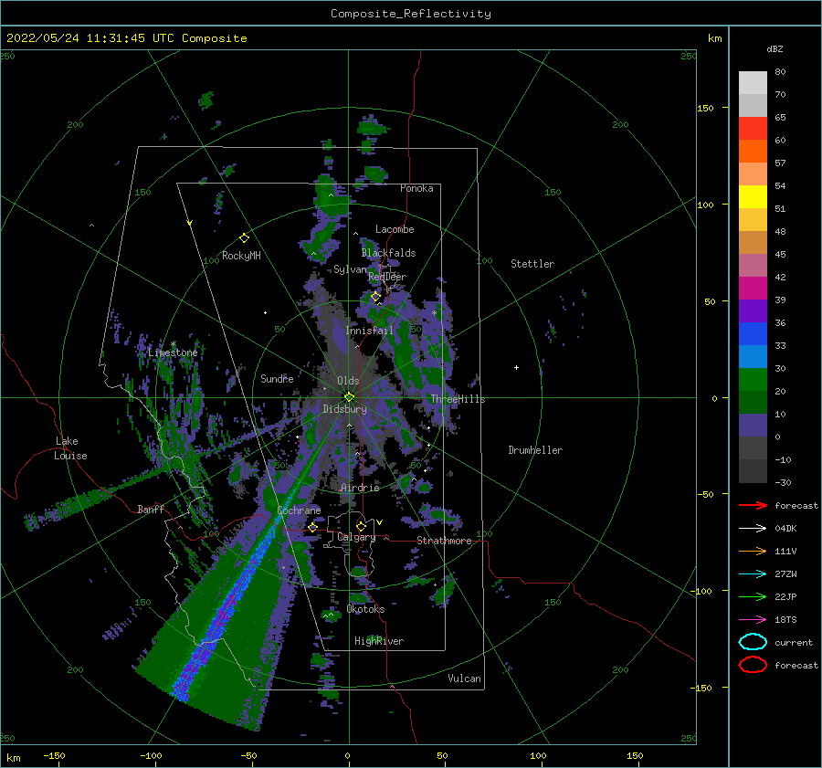Click the green 20 dBZ color swatch

click(x=753, y=380)
